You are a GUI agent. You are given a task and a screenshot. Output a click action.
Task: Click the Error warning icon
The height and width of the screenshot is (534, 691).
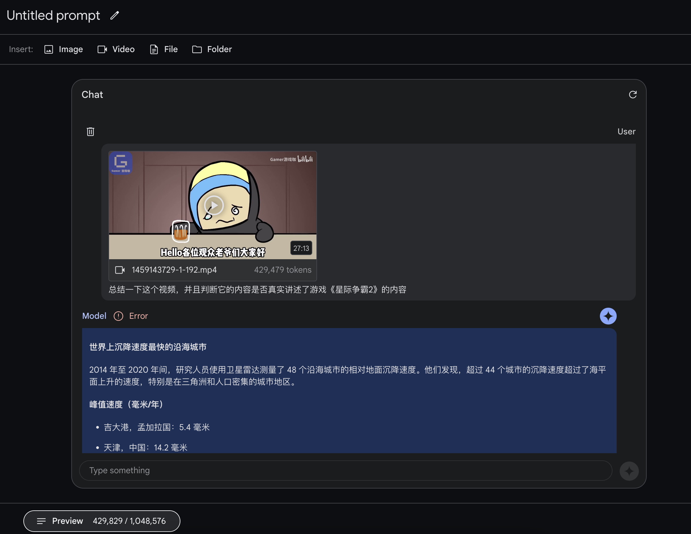click(x=118, y=316)
